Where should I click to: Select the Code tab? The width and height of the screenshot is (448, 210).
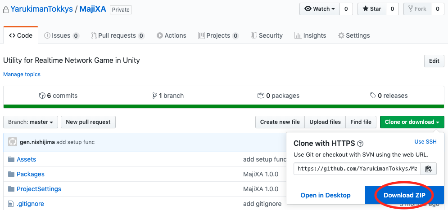click(21, 35)
